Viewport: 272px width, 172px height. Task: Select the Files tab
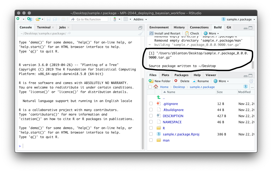[x=153, y=75]
